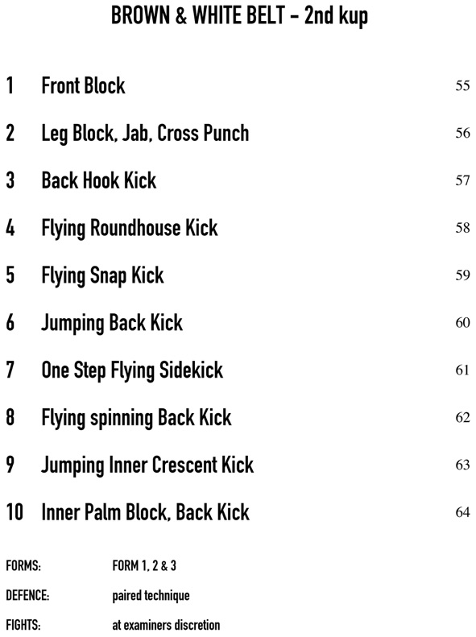Click the paired technique text
The width and height of the screenshot is (476, 637).
click(151, 596)
